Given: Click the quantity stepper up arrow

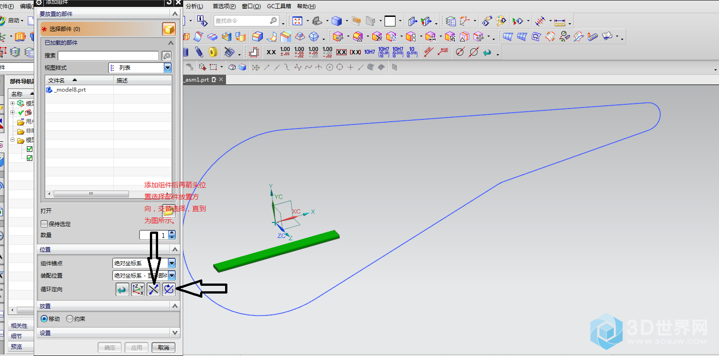Looking at the screenshot, I should click(x=172, y=232).
